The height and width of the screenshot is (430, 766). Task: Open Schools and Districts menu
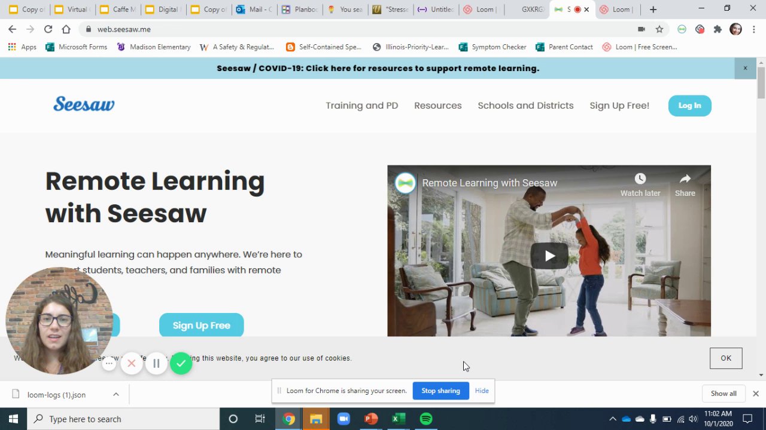(525, 105)
